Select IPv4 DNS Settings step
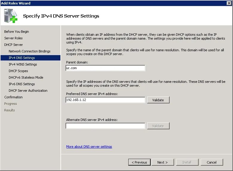 click(x=31, y=58)
